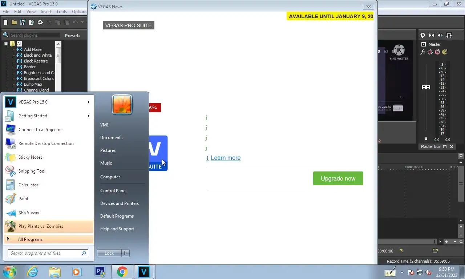This screenshot has height=279, width=465.
Task: Open Connect to a Projector
Action: point(49,130)
